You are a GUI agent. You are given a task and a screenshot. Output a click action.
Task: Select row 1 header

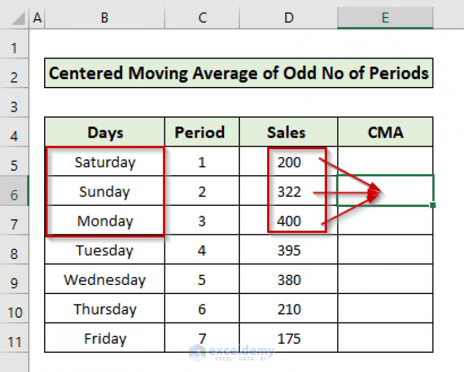pyautogui.click(x=14, y=43)
